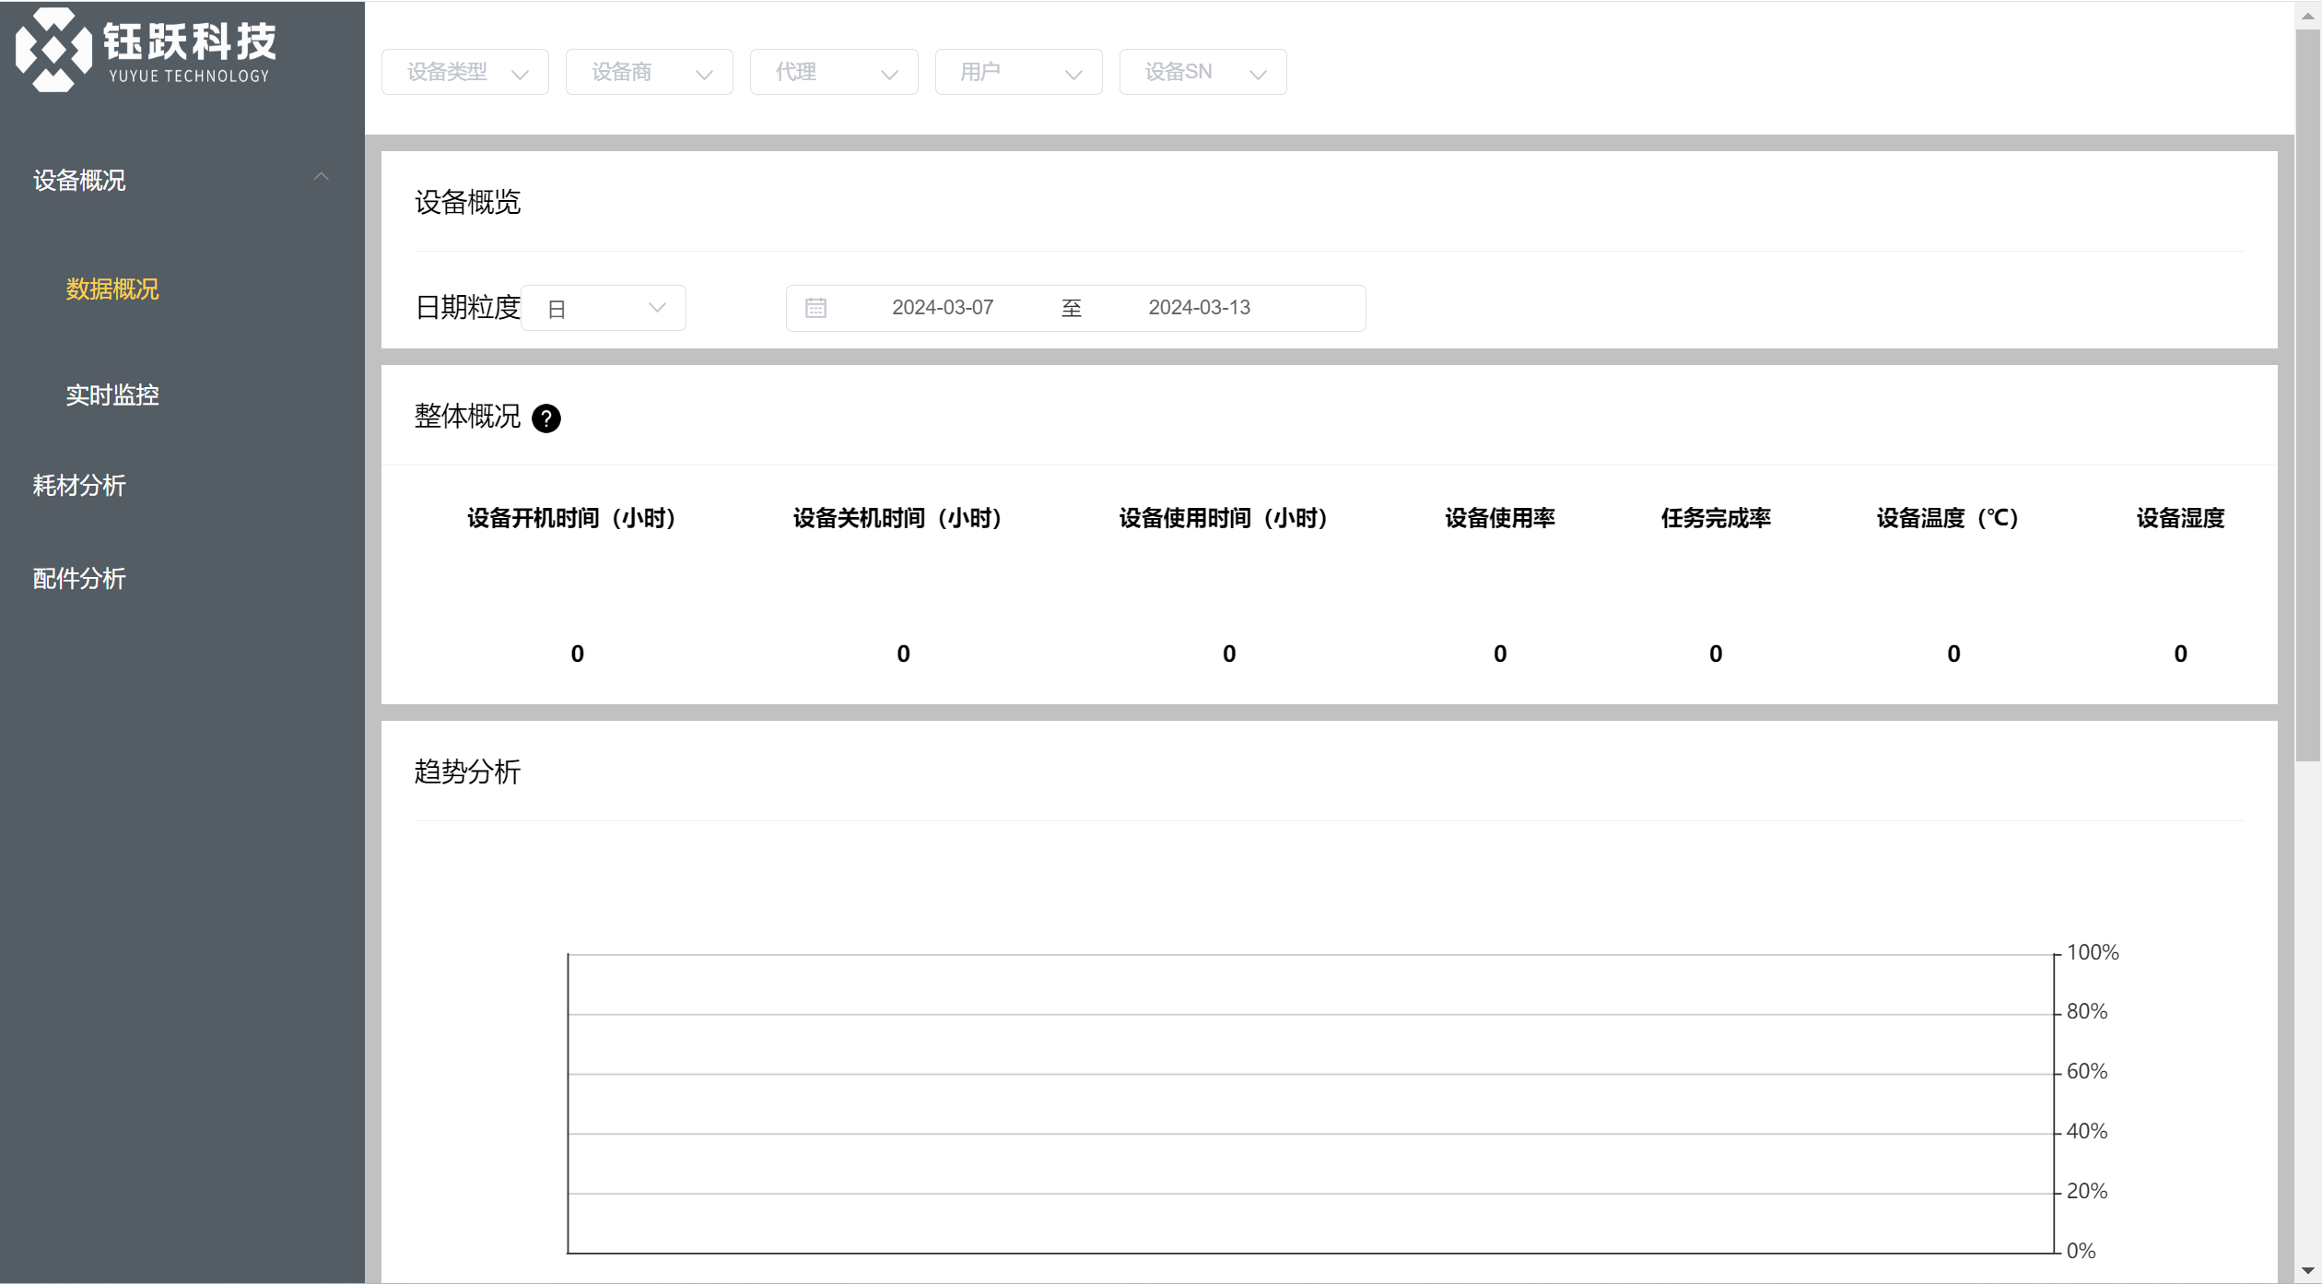This screenshot has width=2322, height=1284.
Task: Open the 设备SN dropdown
Action: pyautogui.click(x=1202, y=72)
